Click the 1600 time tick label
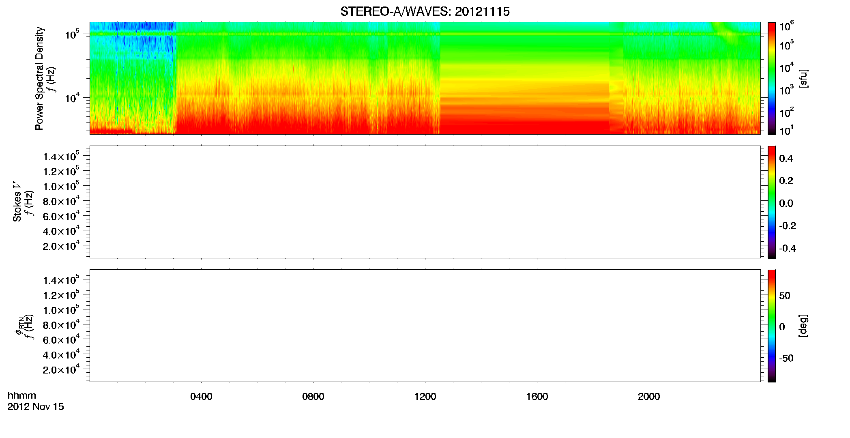 [x=537, y=397]
